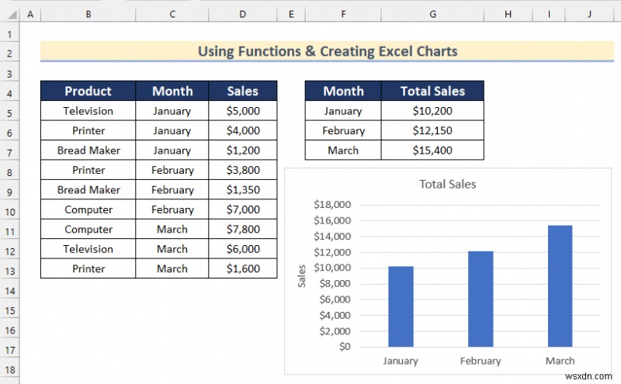Screen dimensions: 621x384
Task: Click the $10,200 January total cell
Action: [x=432, y=111]
